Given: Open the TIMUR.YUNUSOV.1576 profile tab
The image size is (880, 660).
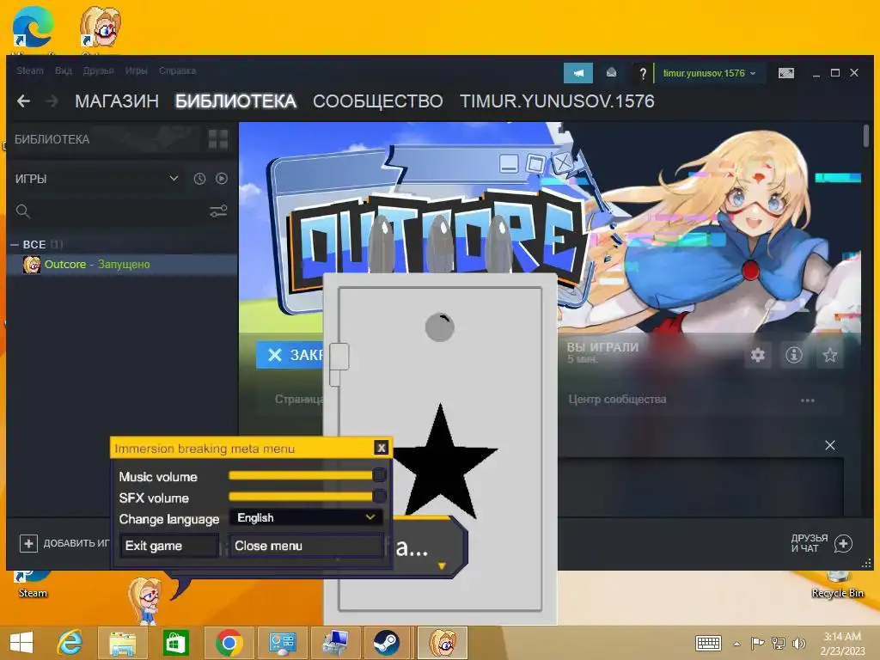Looking at the screenshot, I should pos(557,101).
